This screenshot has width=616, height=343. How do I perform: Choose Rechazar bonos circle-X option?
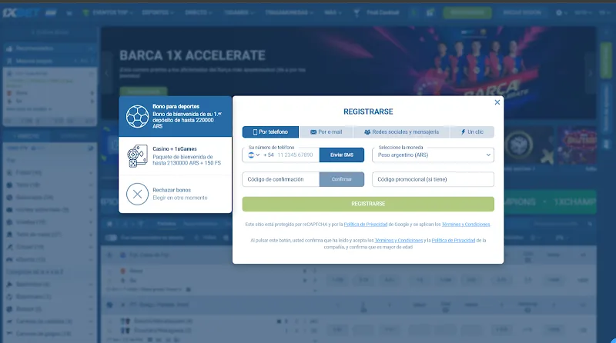point(176,194)
